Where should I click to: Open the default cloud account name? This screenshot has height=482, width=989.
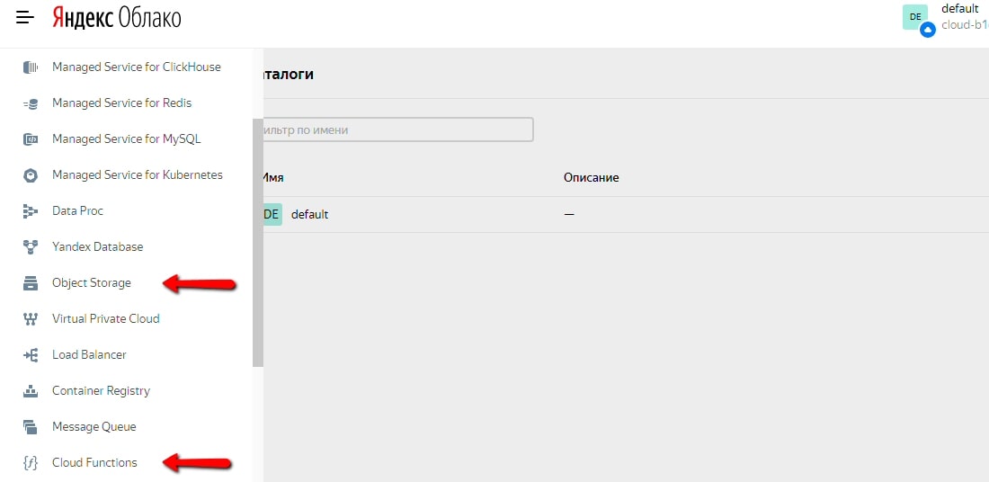[959, 9]
